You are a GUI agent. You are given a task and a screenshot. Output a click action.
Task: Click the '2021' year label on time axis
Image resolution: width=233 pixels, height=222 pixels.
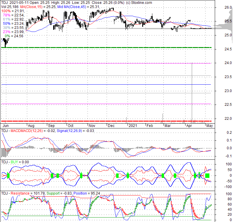(133, 126)
